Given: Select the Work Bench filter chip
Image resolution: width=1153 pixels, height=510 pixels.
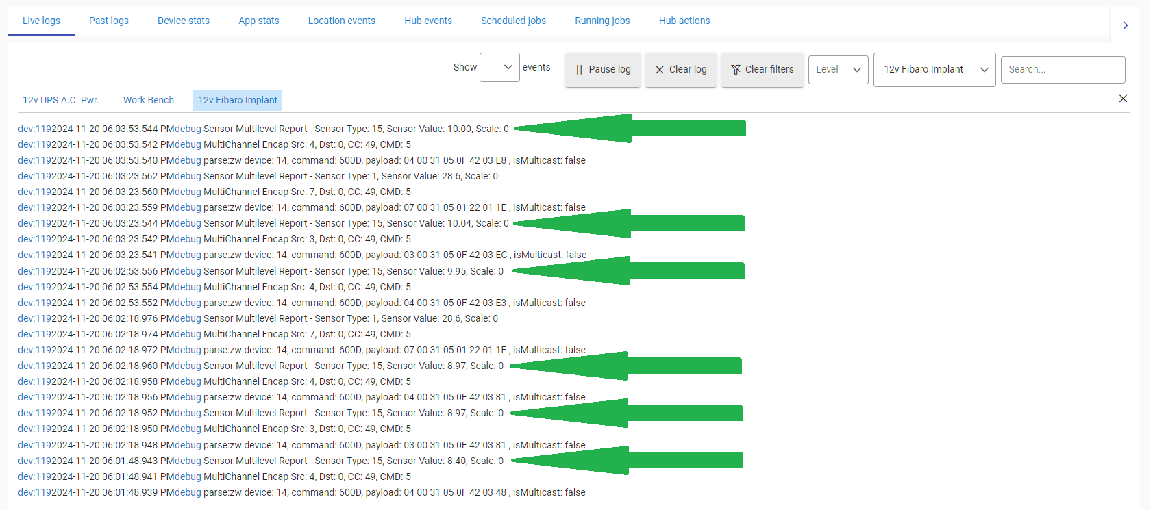Looking at the screenshot, I should coord(149,100).
